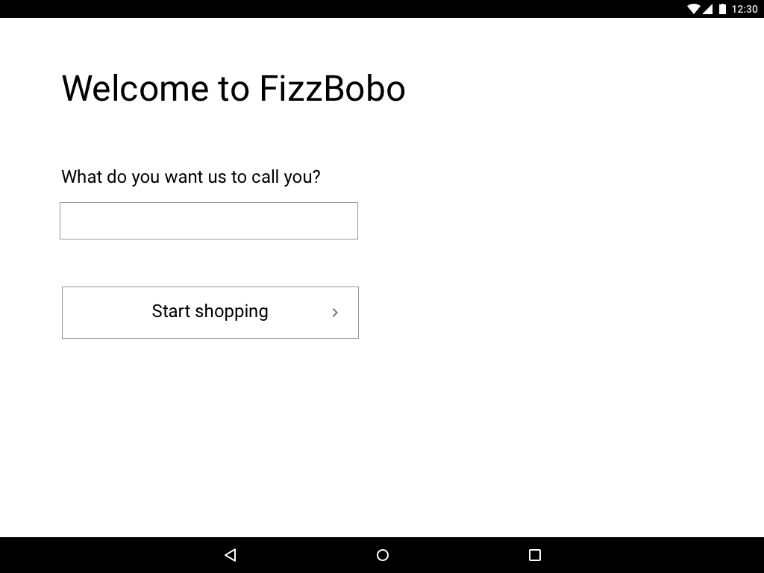
Task: Tap empty area of top status bar
Action: (341, 9)
